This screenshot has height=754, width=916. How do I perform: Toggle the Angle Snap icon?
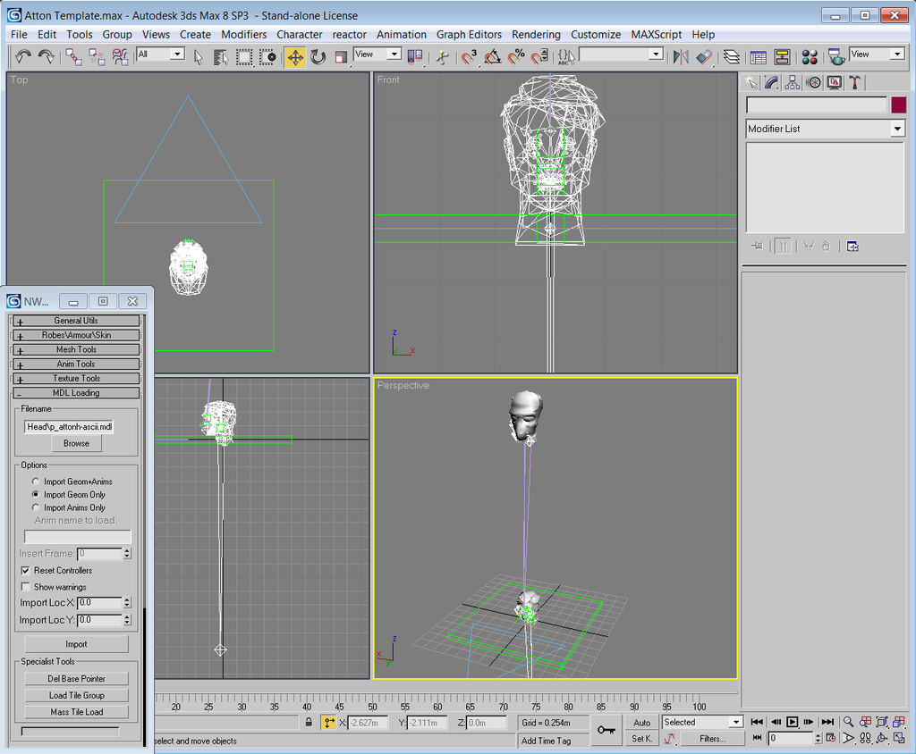click(493, 56)
